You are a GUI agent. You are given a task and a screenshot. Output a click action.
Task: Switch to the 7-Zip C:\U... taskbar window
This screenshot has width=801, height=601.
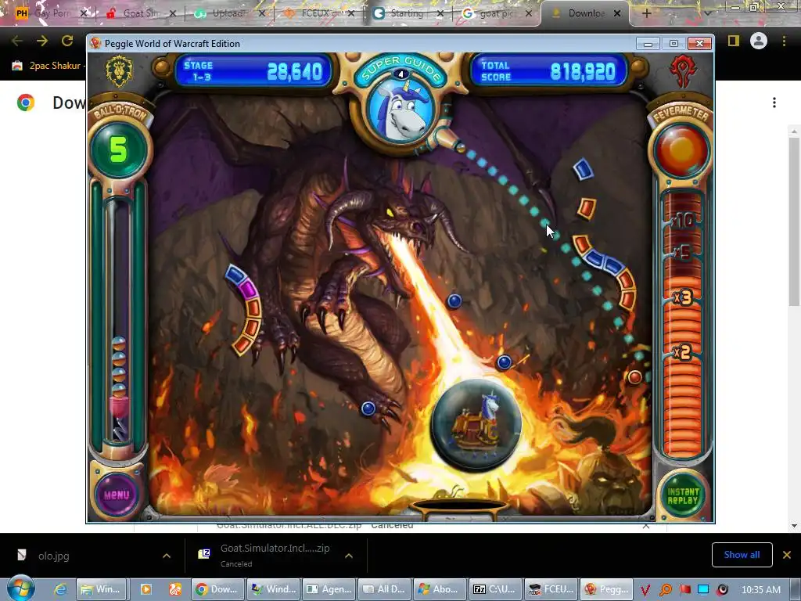[x=494, y=589]
